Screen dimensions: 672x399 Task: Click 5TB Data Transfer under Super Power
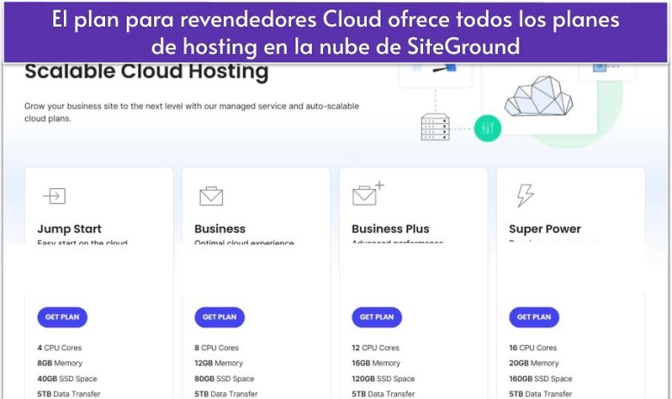click(540, 394)
